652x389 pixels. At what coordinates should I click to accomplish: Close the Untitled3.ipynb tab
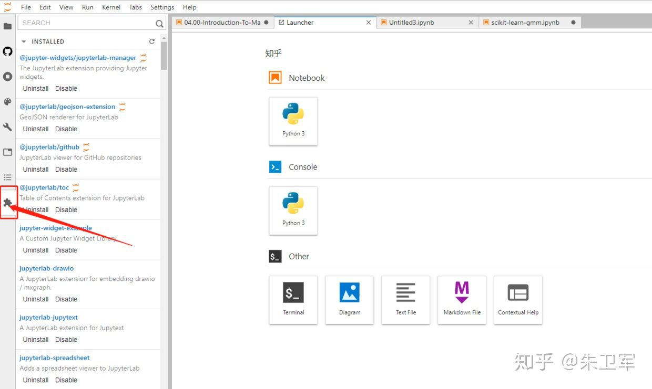471,23
